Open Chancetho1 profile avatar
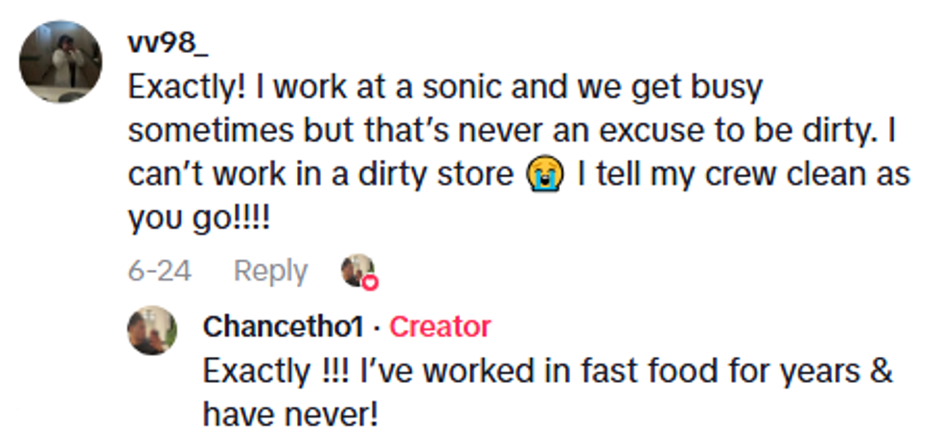This screenshot has height=446, width=939. point(152,330)
